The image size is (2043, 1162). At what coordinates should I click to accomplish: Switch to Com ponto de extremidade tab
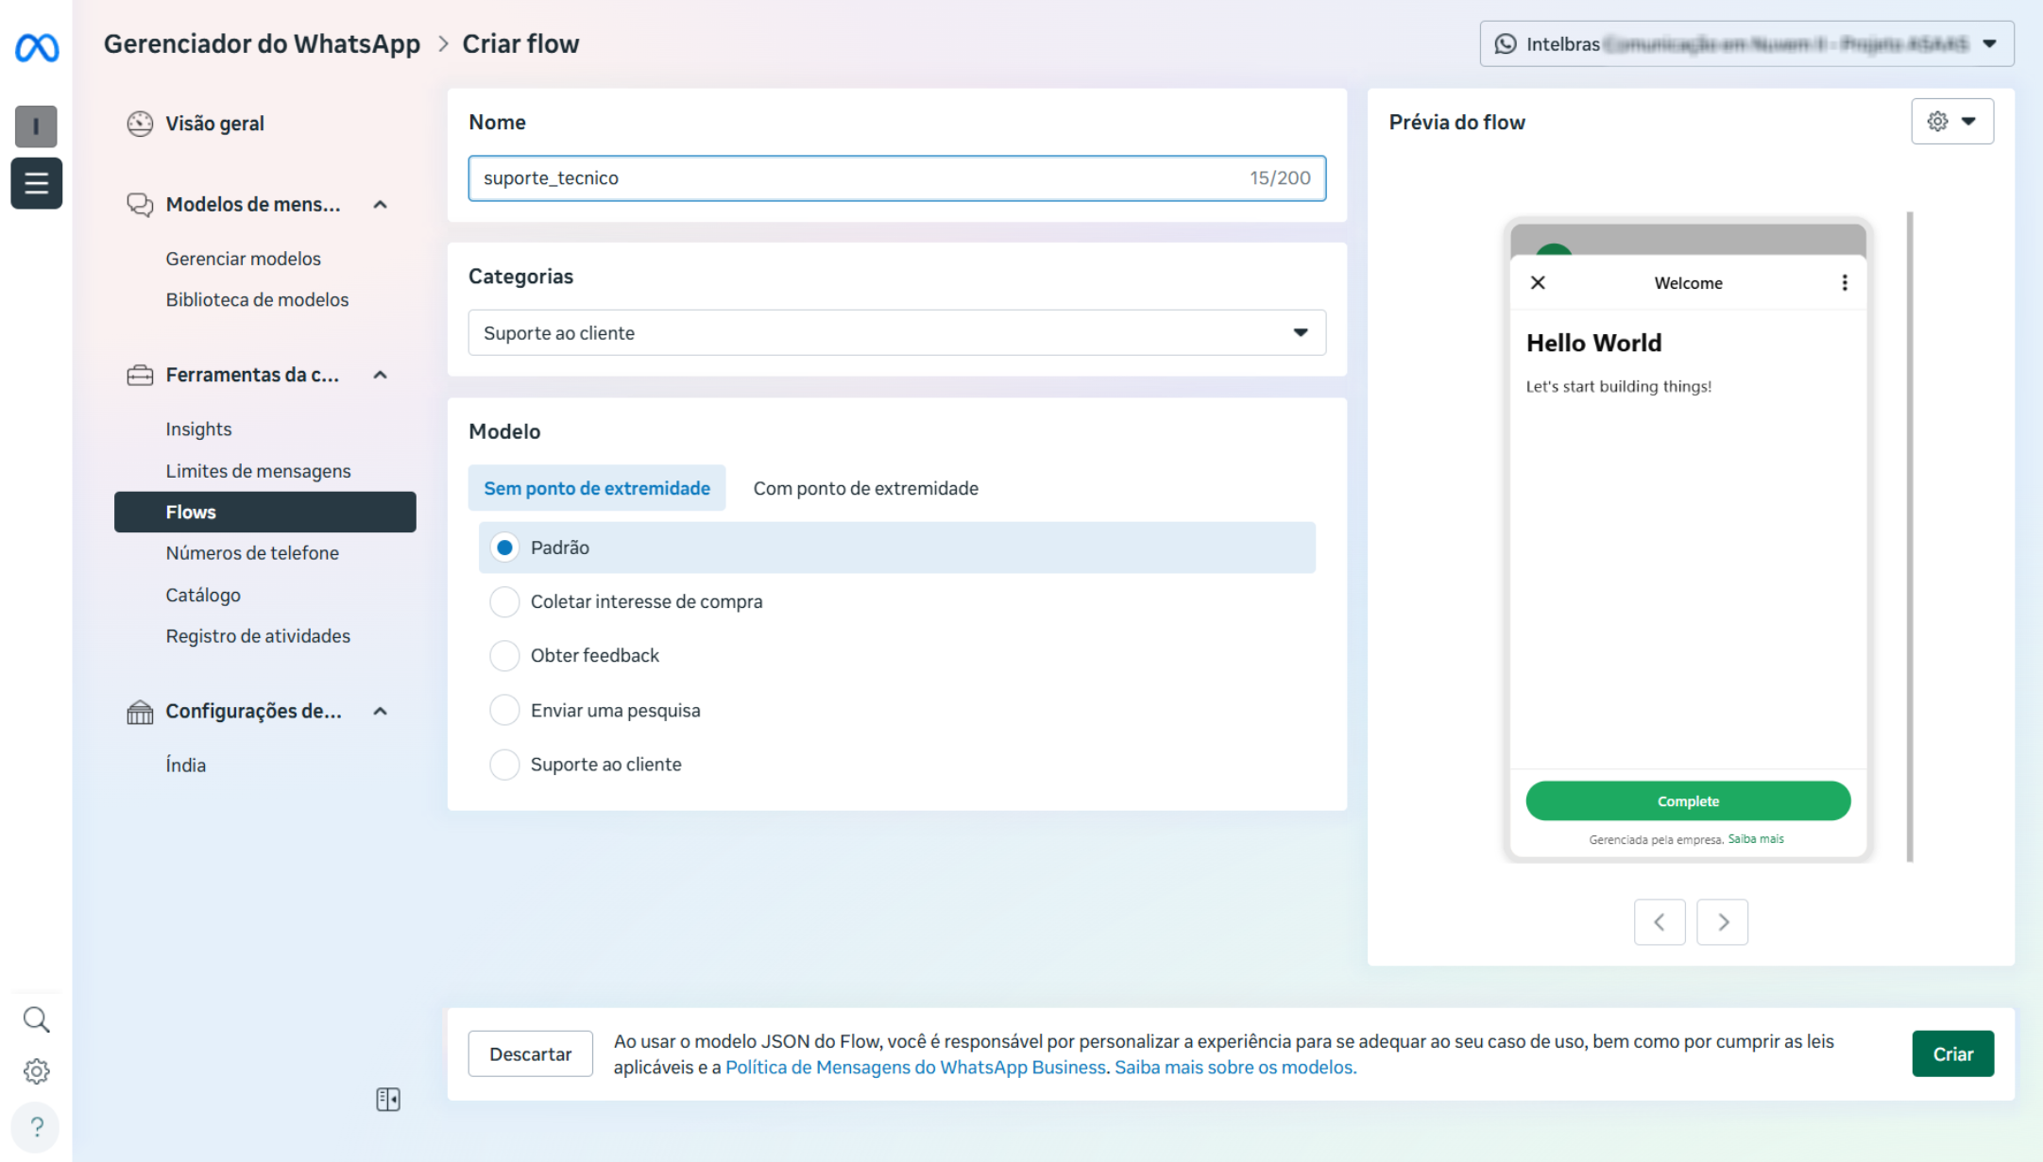865,489
